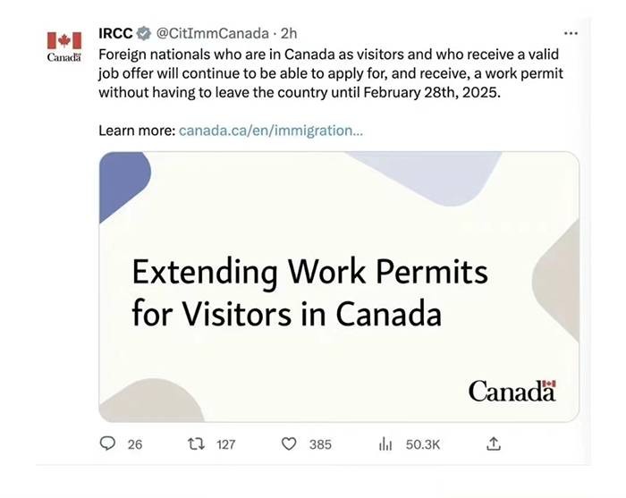Open the reply comment icon
The height and width of the screenshot is (498, 626).
[107, 443]
